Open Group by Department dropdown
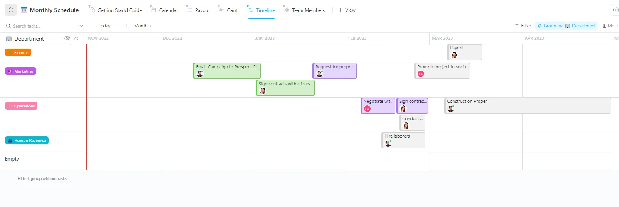619x207 pixels. point(567,26)
